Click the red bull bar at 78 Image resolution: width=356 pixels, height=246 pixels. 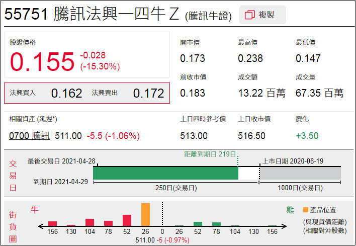click(108, 223)
